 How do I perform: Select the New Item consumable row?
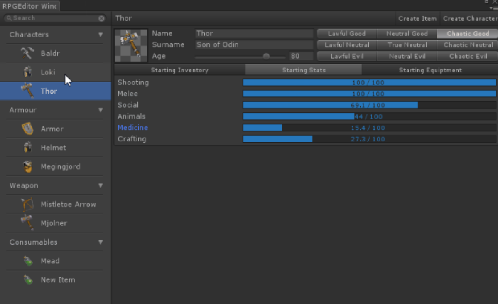(56, 280)
